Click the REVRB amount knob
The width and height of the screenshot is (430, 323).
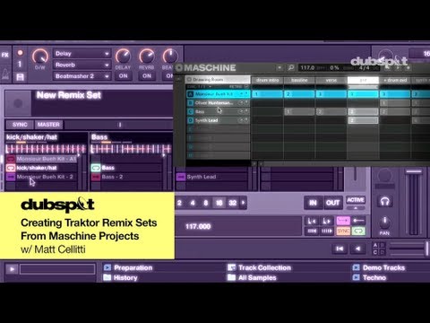tap(147, 56)
